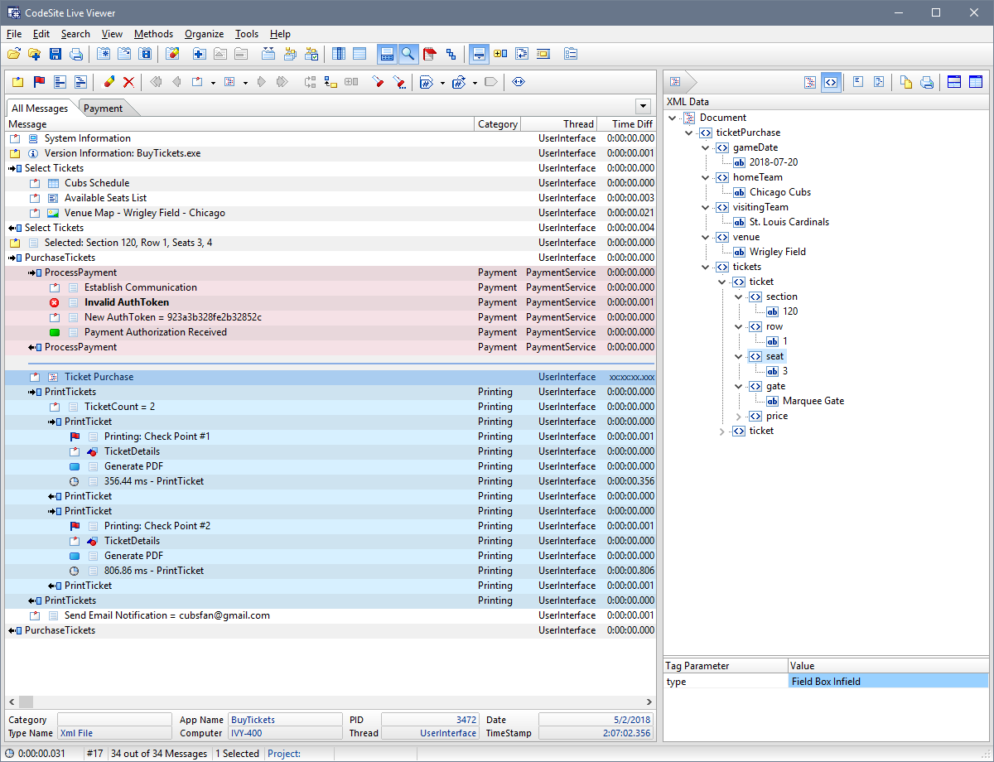Click the BuyTickets app name field
This screenshot has height=762, width=994.
[285, 719]
